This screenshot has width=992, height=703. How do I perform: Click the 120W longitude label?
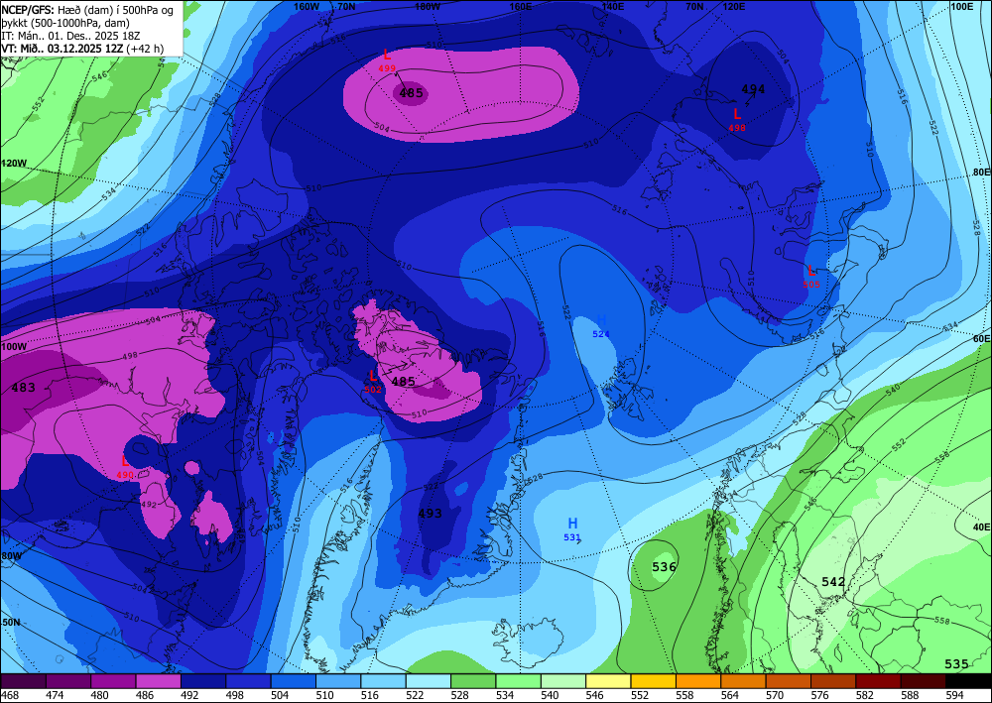coord(14,163)
